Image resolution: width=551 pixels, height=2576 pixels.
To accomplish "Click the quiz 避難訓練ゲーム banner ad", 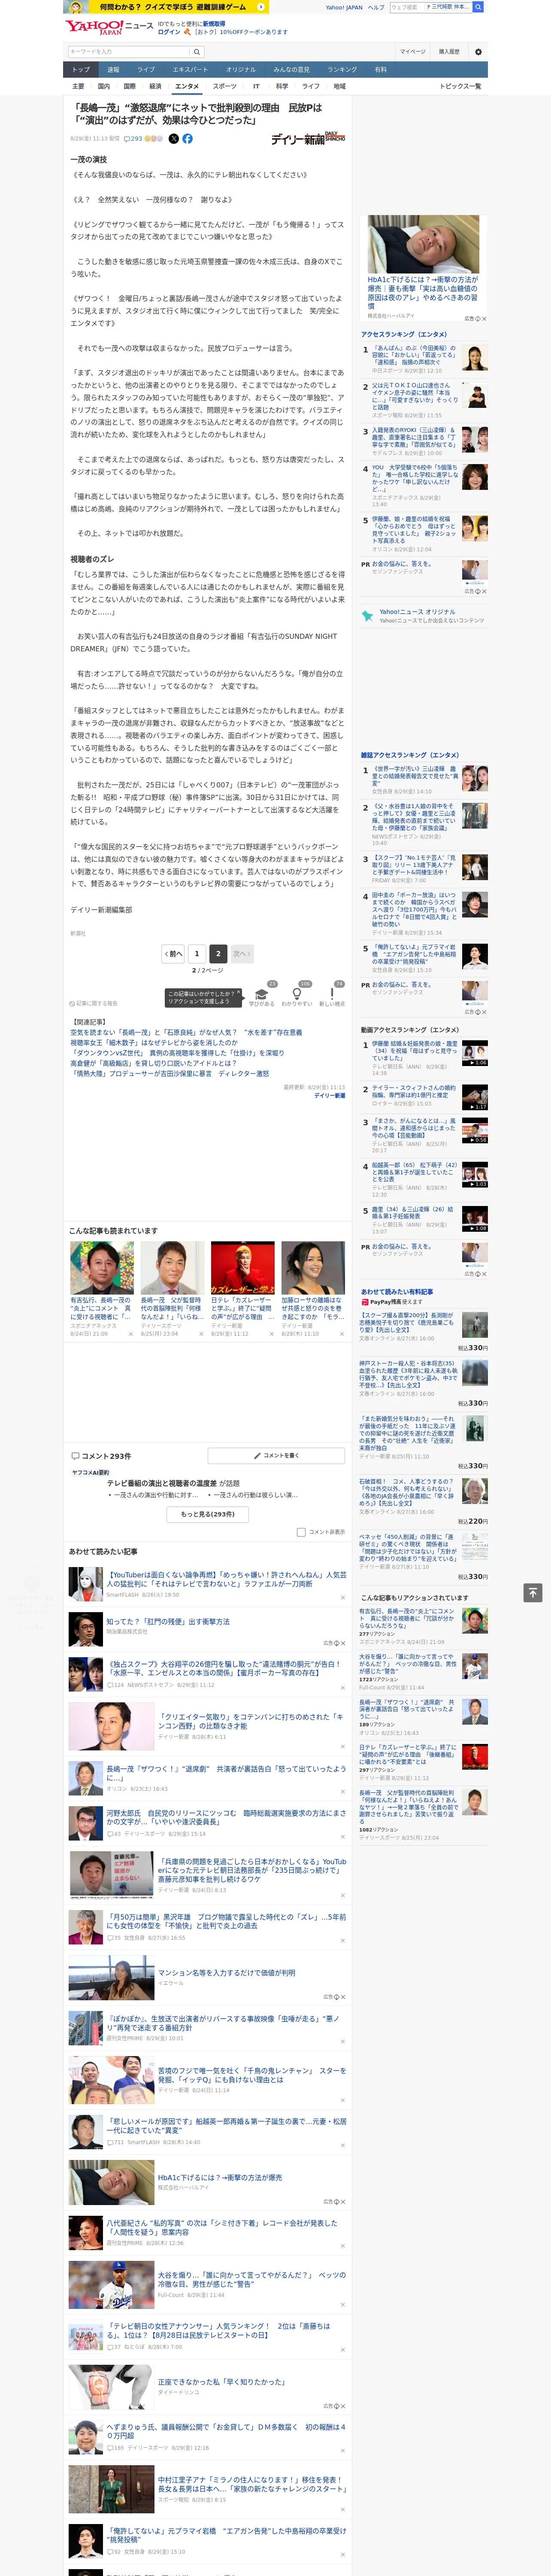I will [x=166, y=7].
